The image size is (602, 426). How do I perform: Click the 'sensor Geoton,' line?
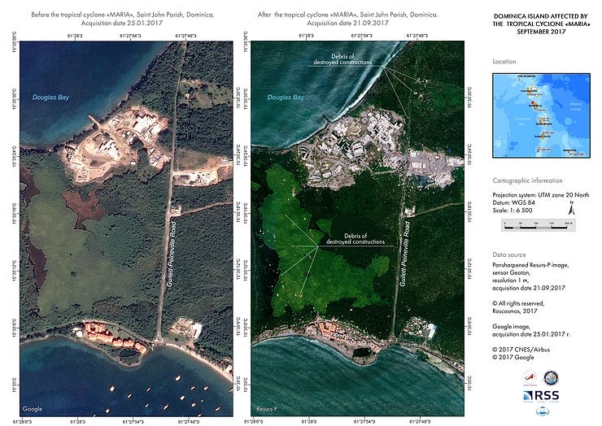(511, 273)
